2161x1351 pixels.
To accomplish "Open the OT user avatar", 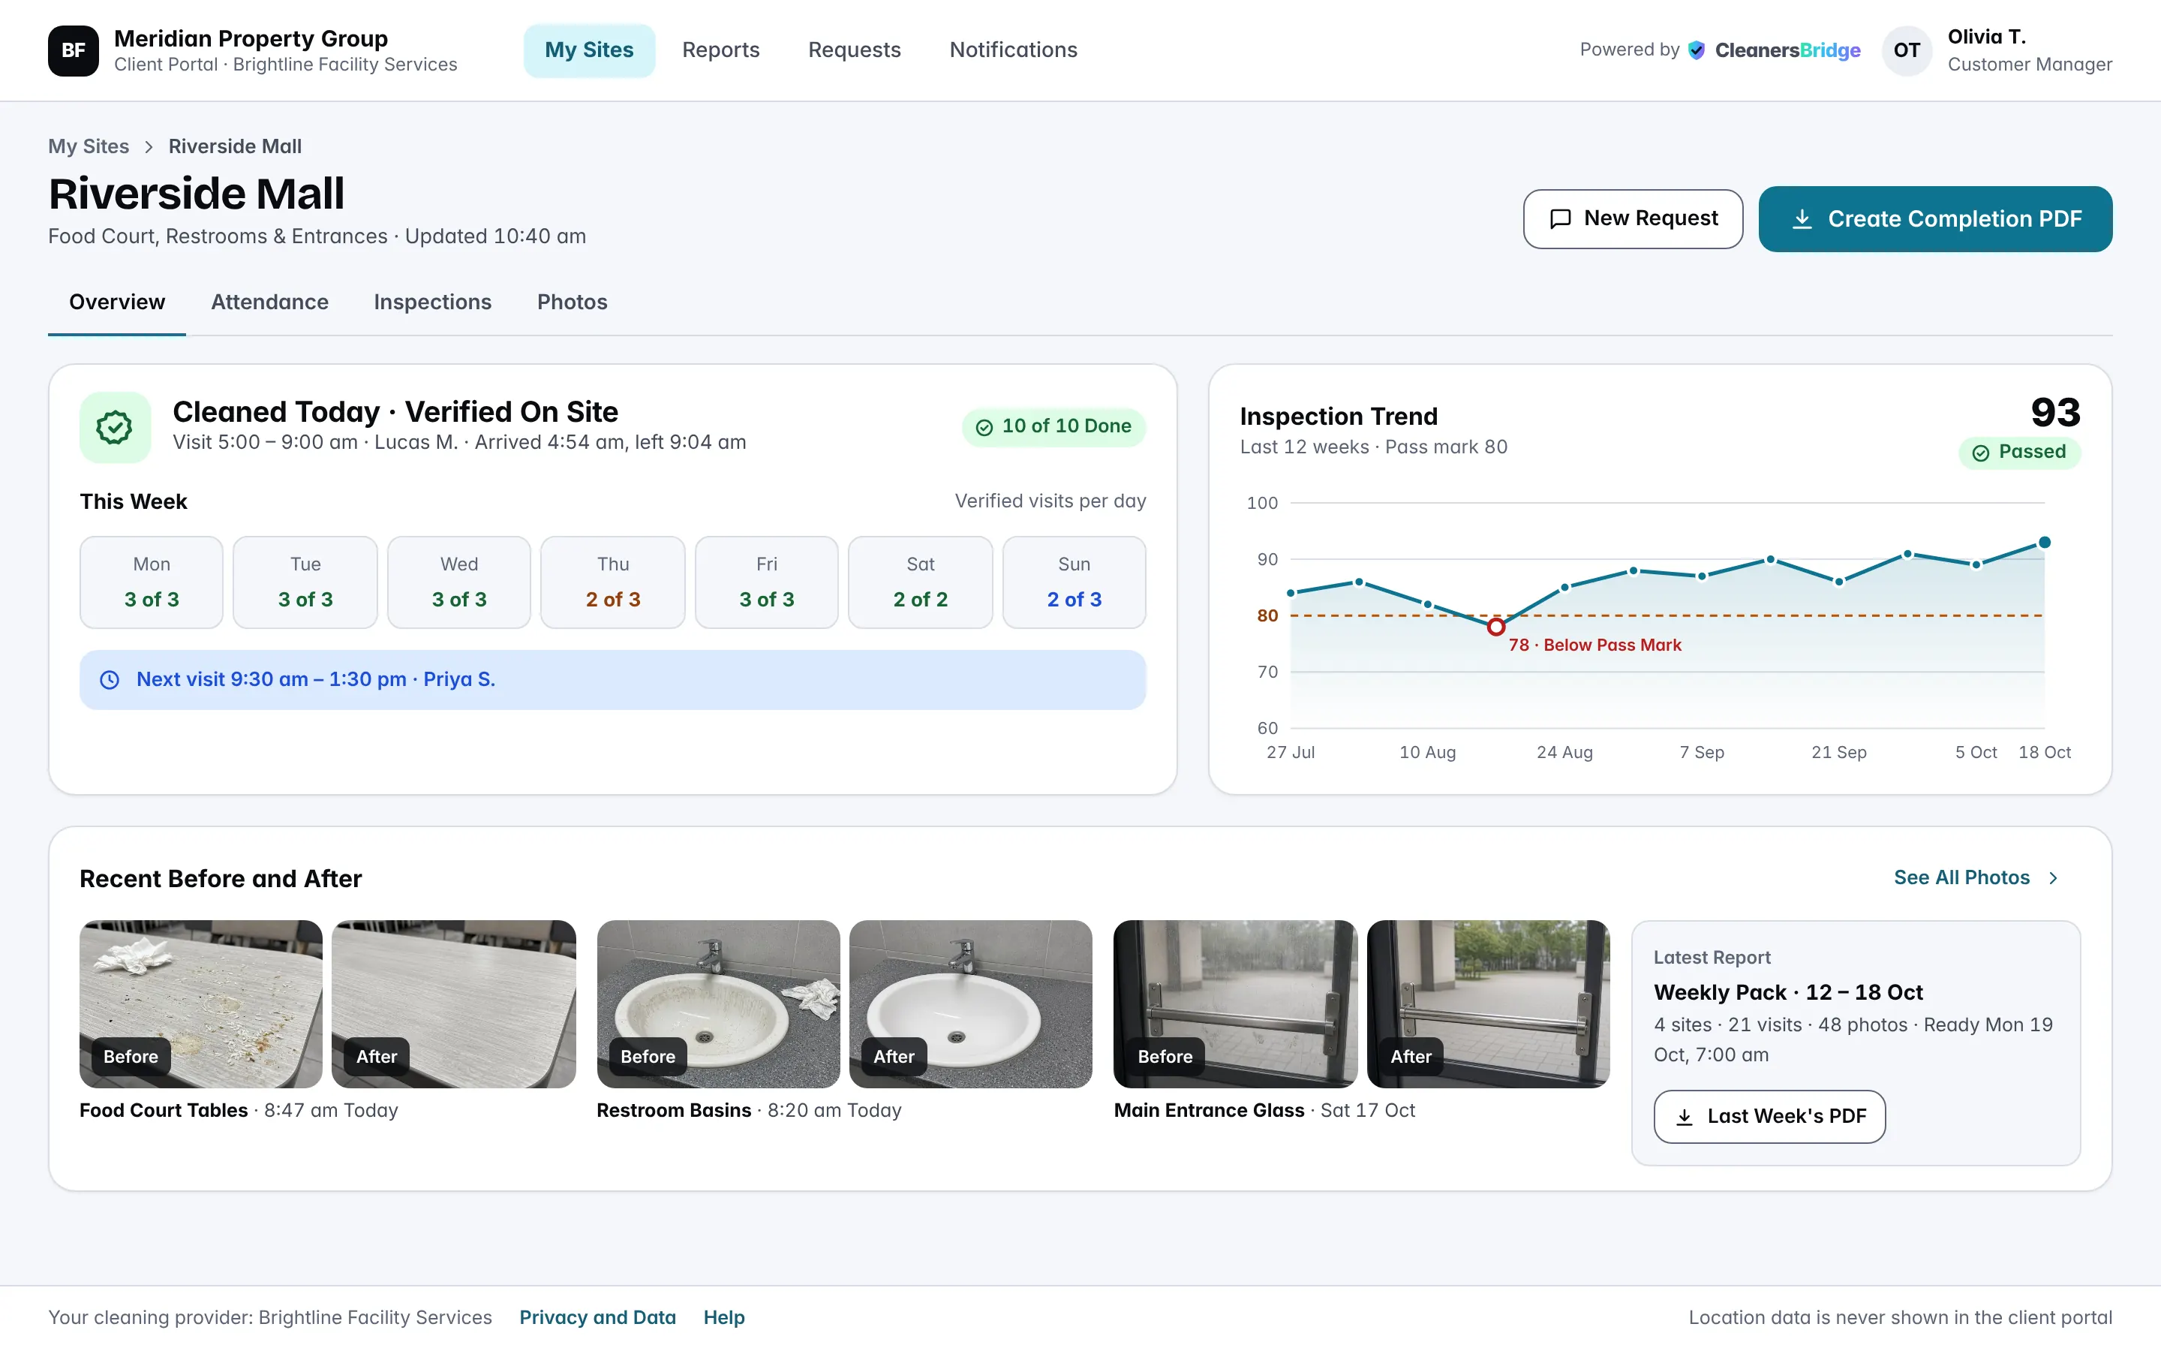I will pyautogui.click(x=1907, y=50).
